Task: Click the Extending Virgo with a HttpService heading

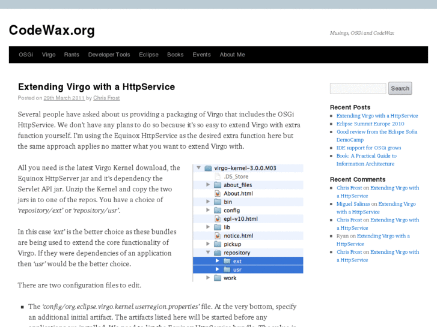Action: (96, 87)
